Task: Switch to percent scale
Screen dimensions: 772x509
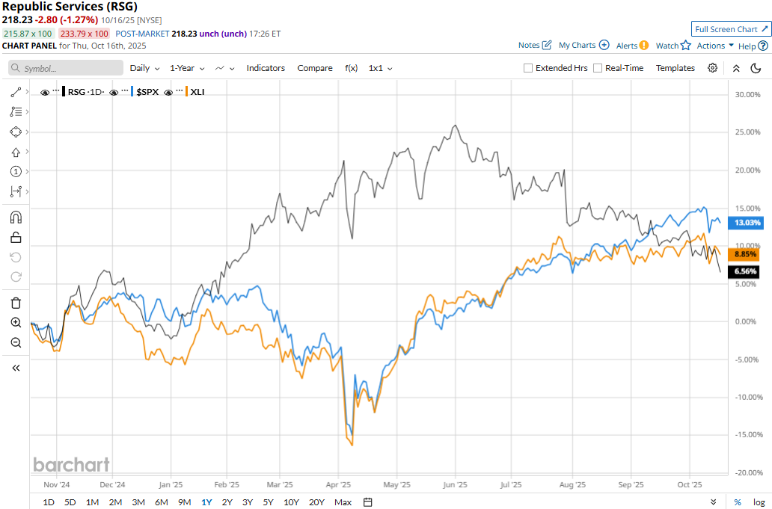Action: [x=738, y=502]
